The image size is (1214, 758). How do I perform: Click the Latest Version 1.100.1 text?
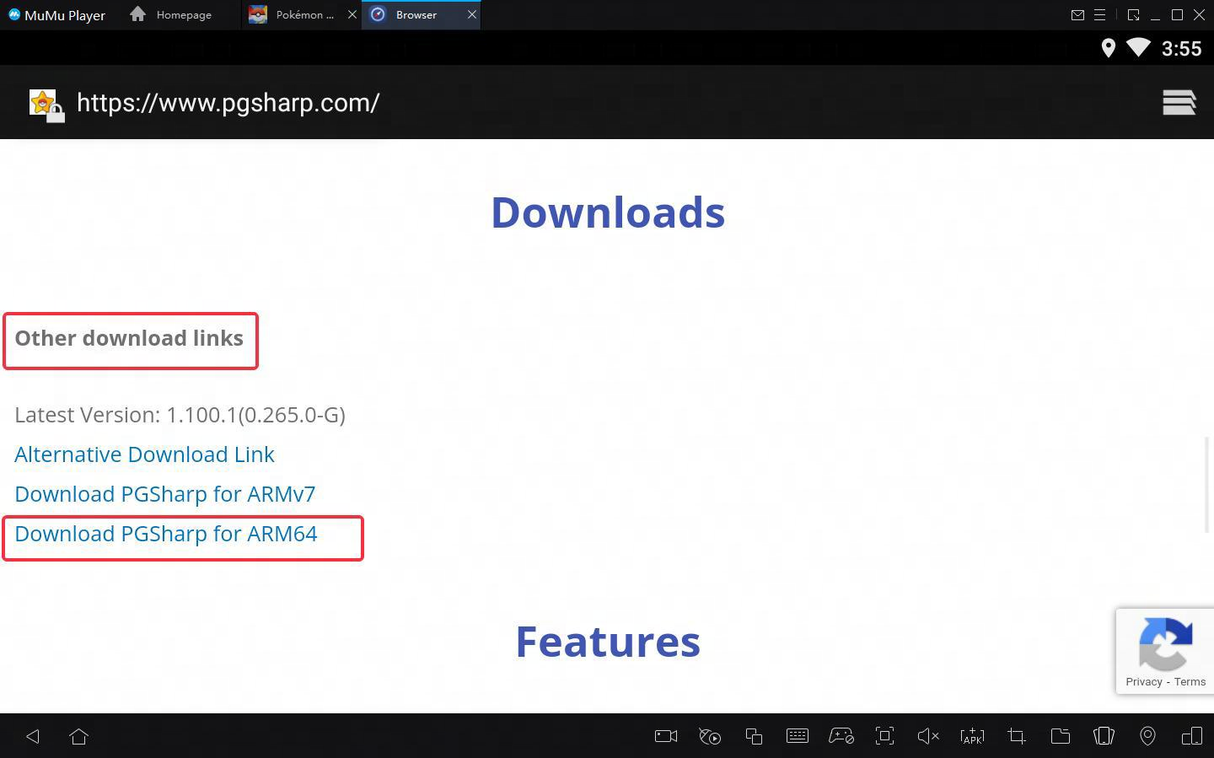click(x=180, y=415)
